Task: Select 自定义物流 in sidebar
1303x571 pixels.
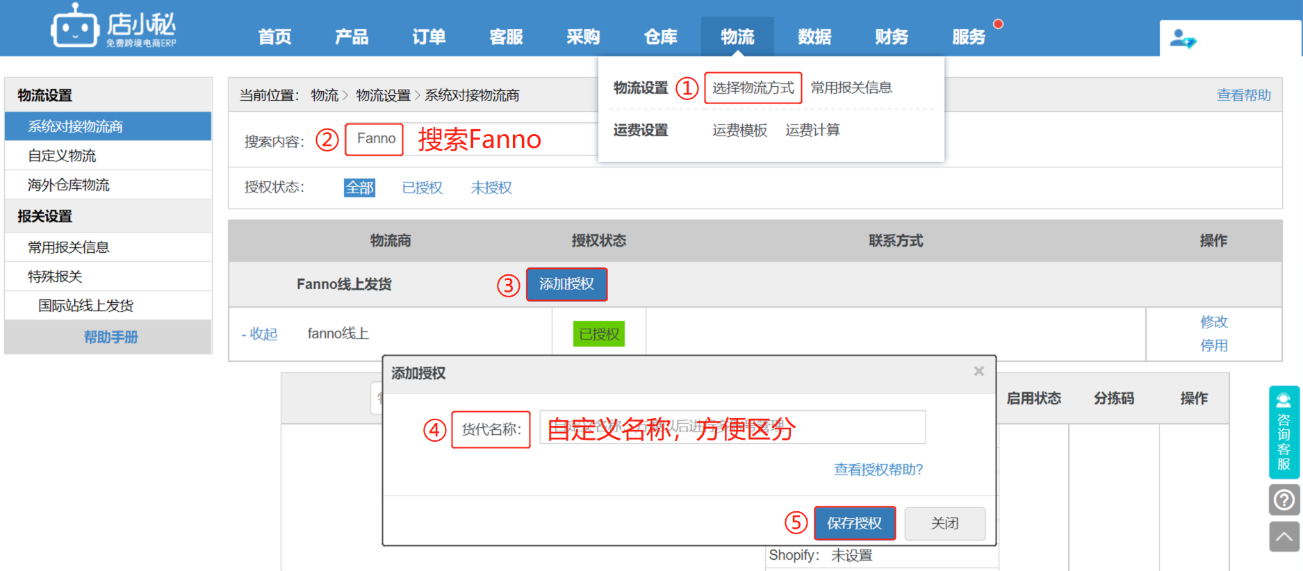Action: click(108, 156)
